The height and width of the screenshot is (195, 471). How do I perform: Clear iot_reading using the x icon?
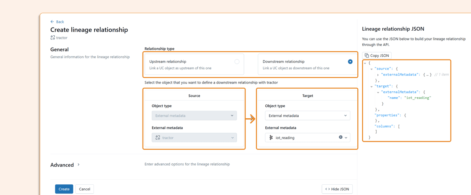(341, 137)
